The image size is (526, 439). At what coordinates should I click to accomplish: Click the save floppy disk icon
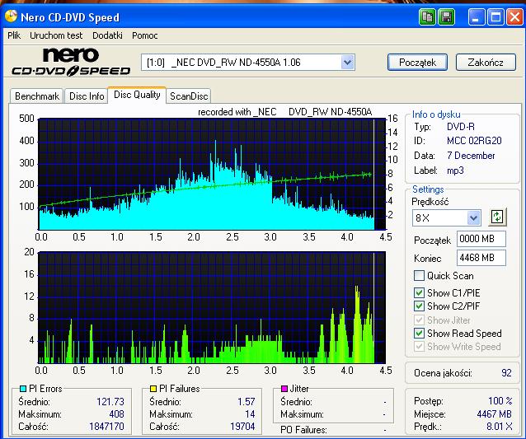coord(446,16)
